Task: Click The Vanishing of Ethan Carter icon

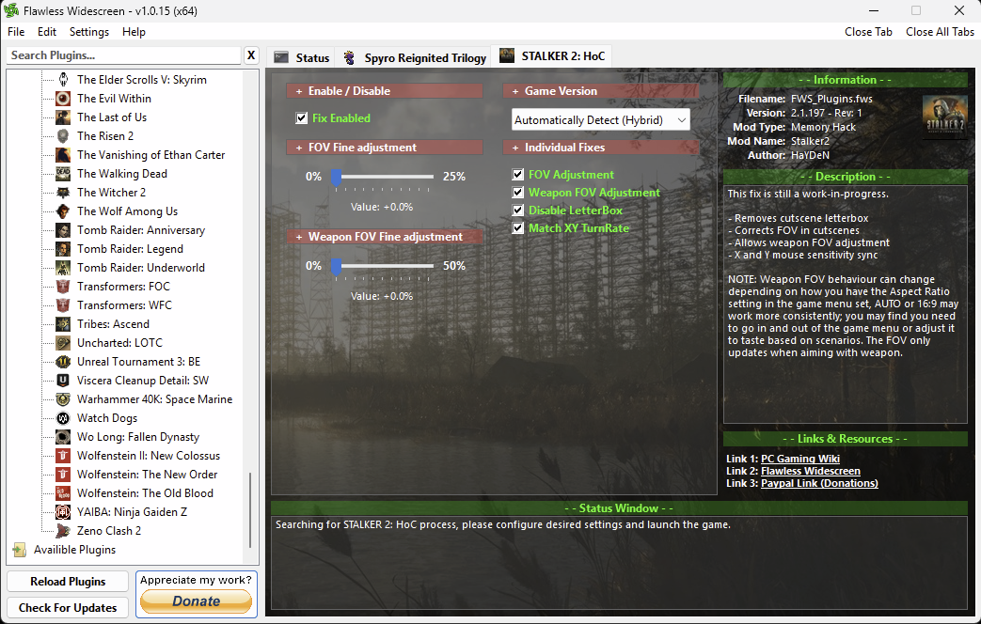Action: click(x=63, y=154)
